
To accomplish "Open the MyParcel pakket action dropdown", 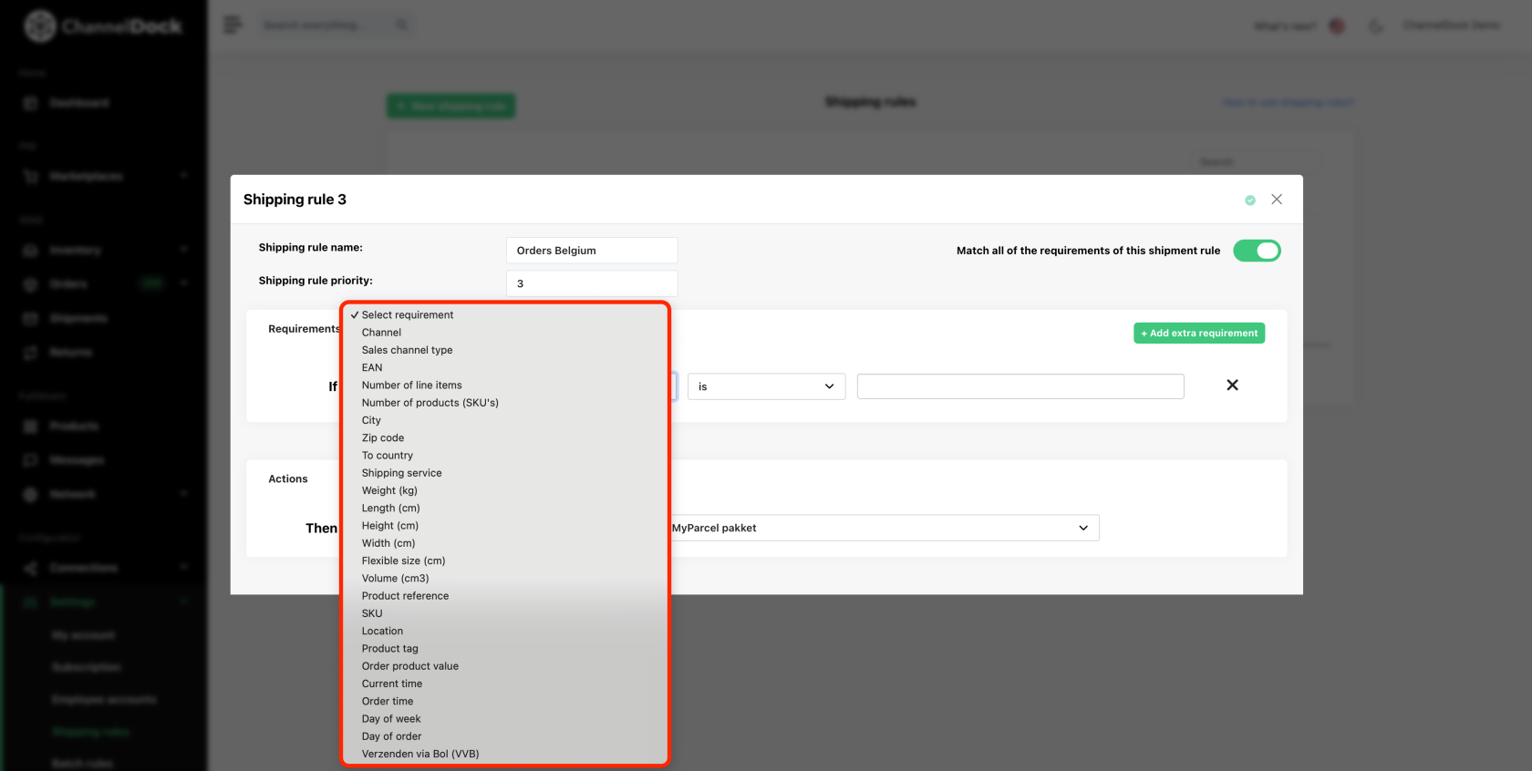I will 883,528.
